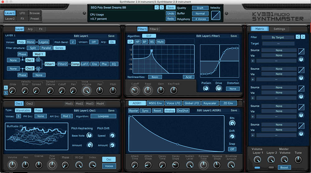The image size is (311, 173).
Task: Open AM Src dropdown showing Mod 1
Action: (x=67, y=116)
